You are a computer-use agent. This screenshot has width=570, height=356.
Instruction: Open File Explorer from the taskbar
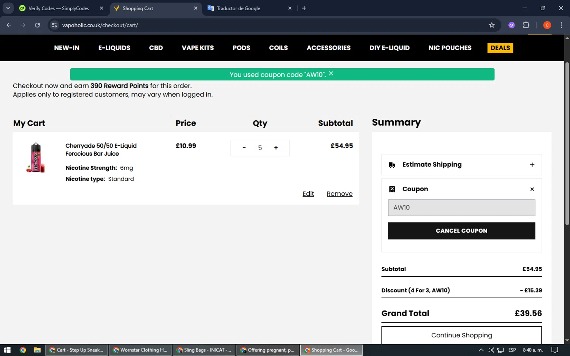pyautogui.click(x=37, y=350)
